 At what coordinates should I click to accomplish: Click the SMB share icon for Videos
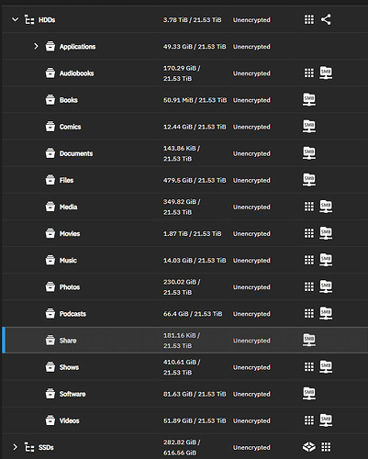[326, 420]
